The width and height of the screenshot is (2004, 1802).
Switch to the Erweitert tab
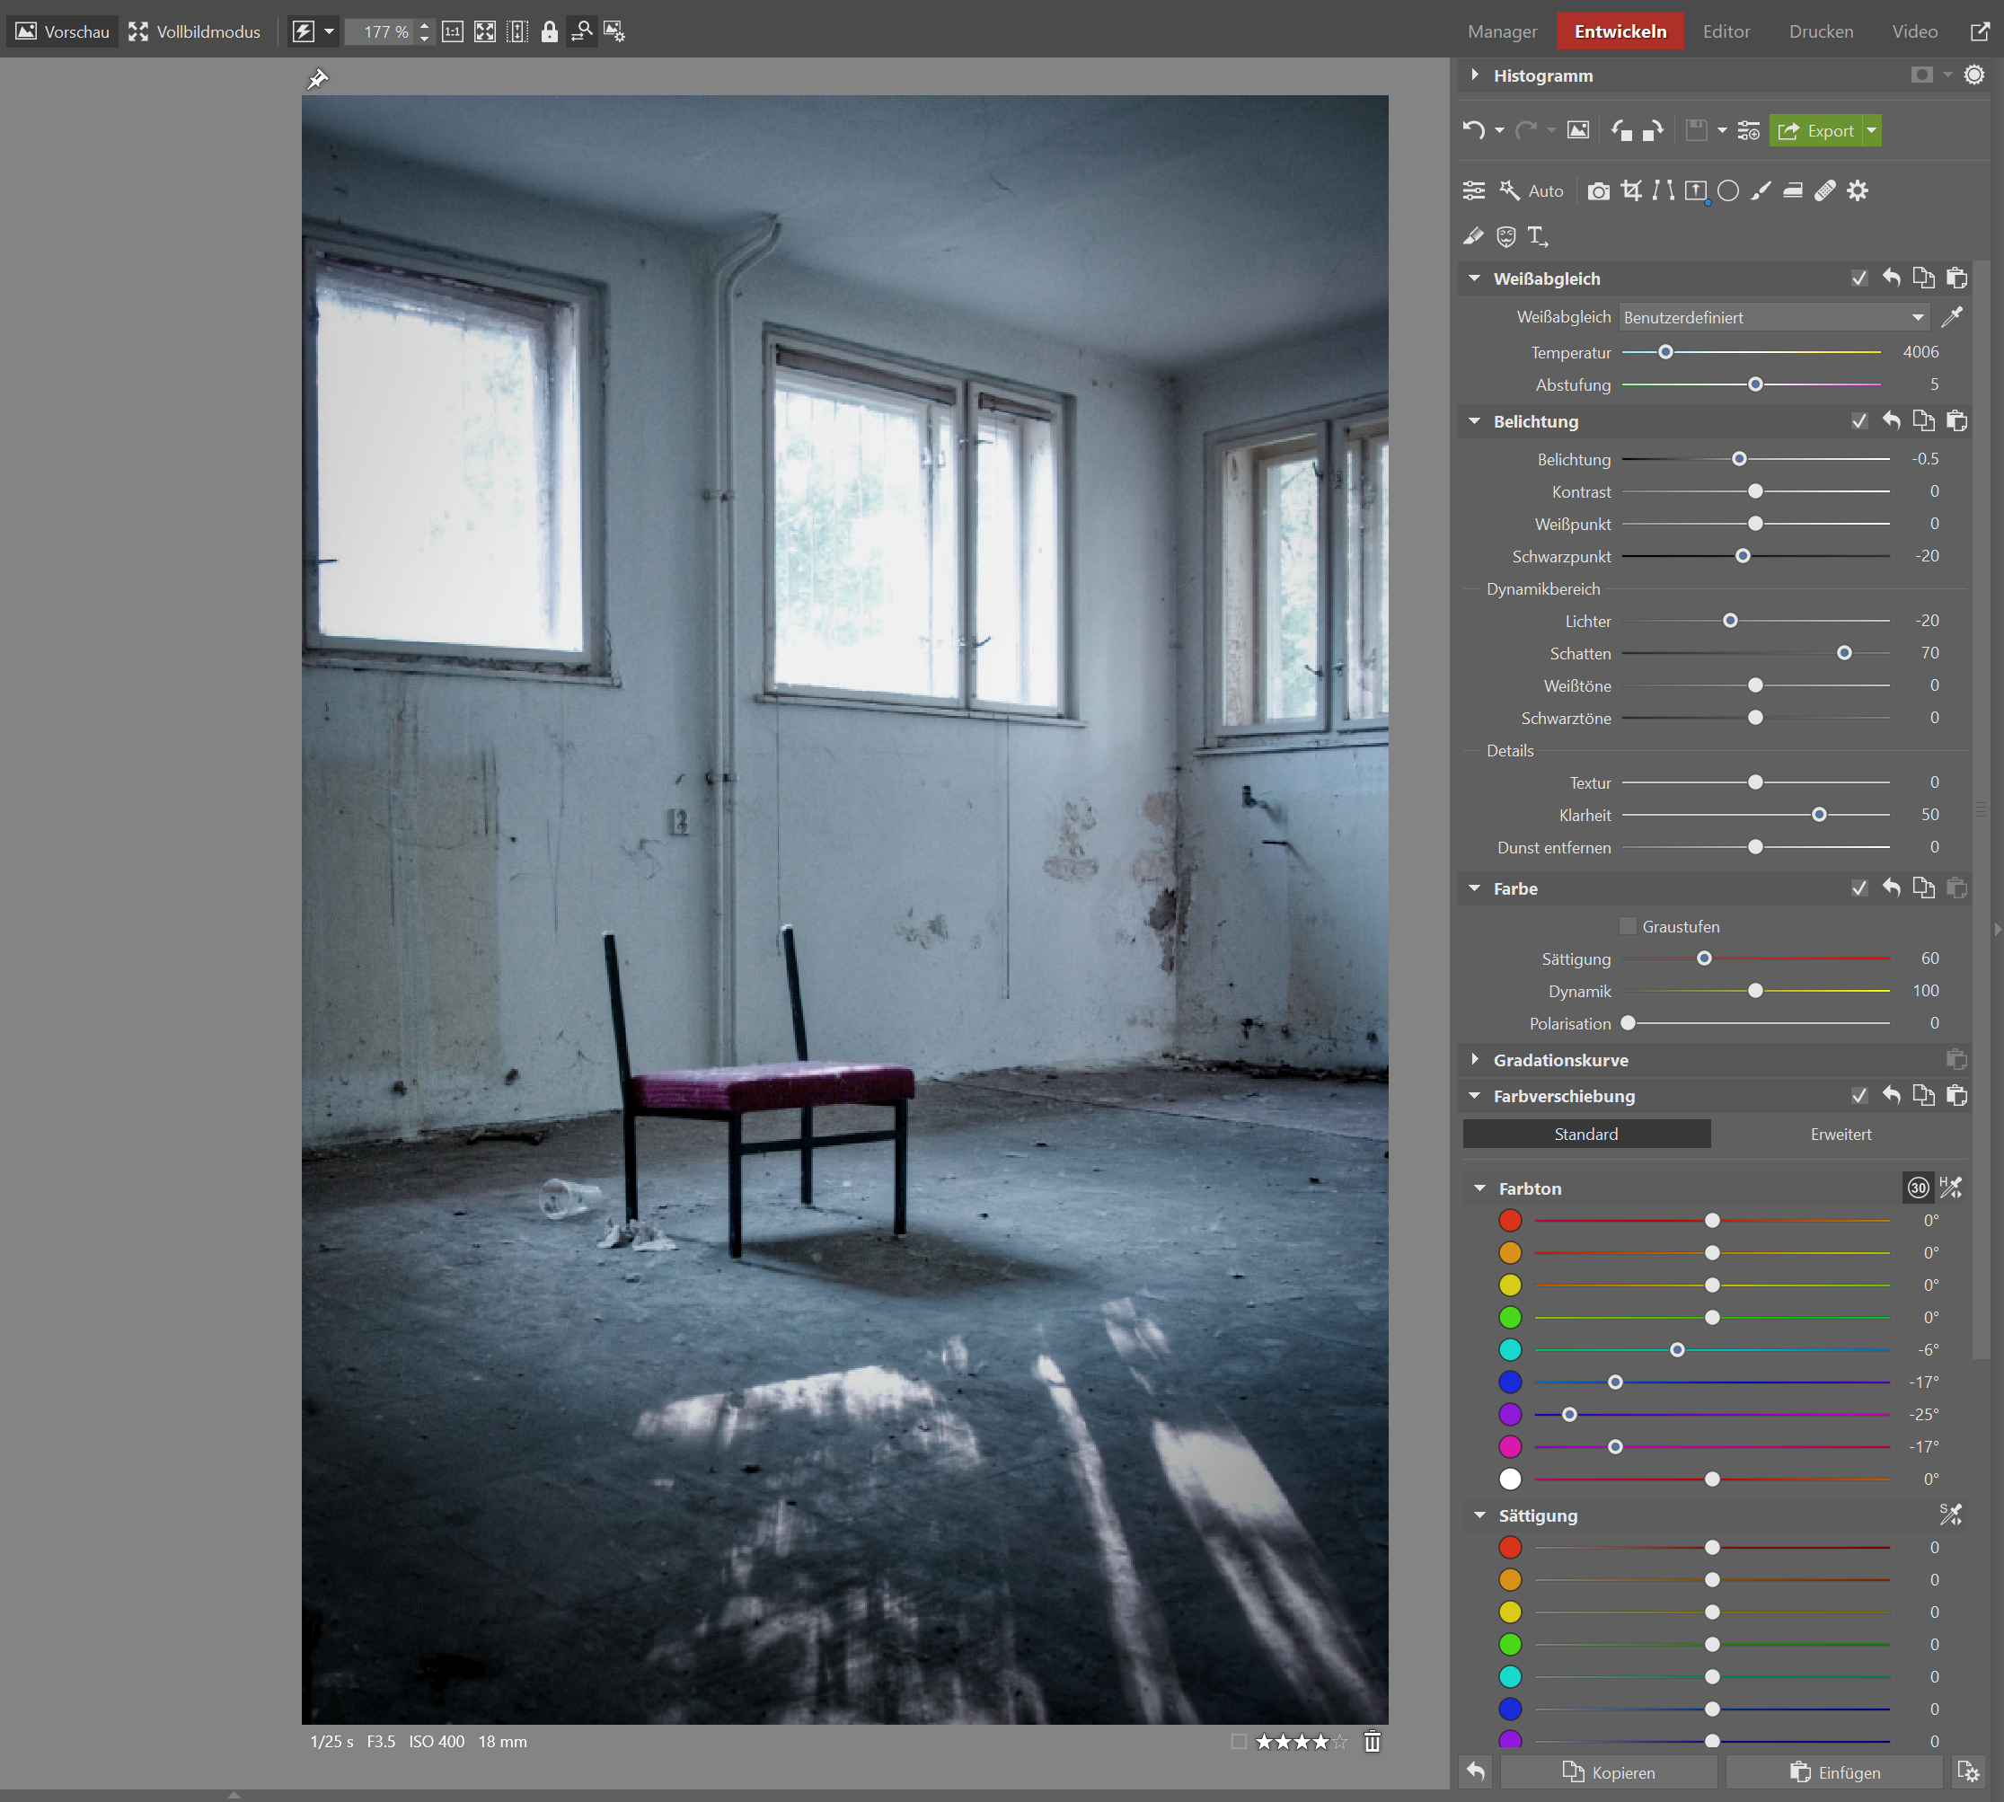1840,1135
